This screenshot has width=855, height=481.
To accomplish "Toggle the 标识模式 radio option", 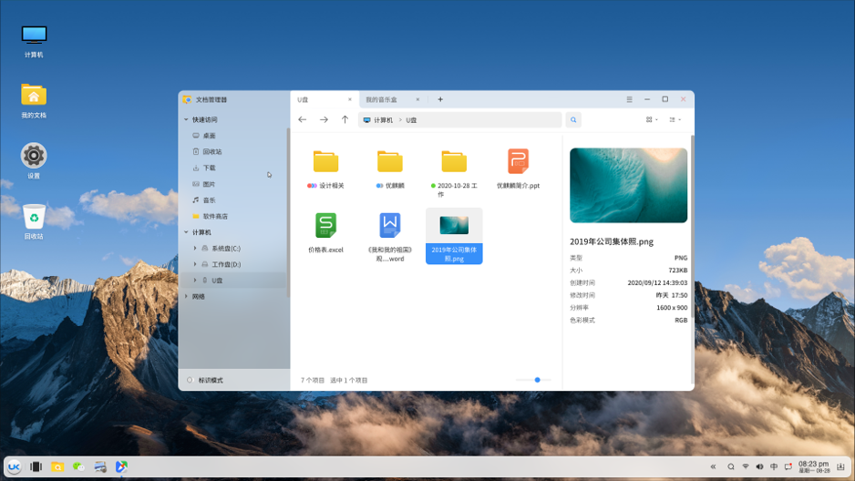I will (191, 380).
